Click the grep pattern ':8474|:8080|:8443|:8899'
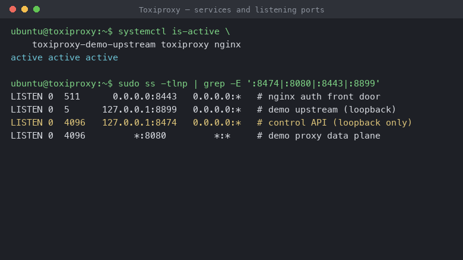 (x=313, y=84)
